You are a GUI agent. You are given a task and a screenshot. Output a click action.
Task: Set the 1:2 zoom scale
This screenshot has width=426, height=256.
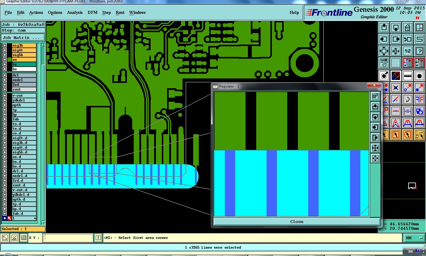[x=408, y=51]
